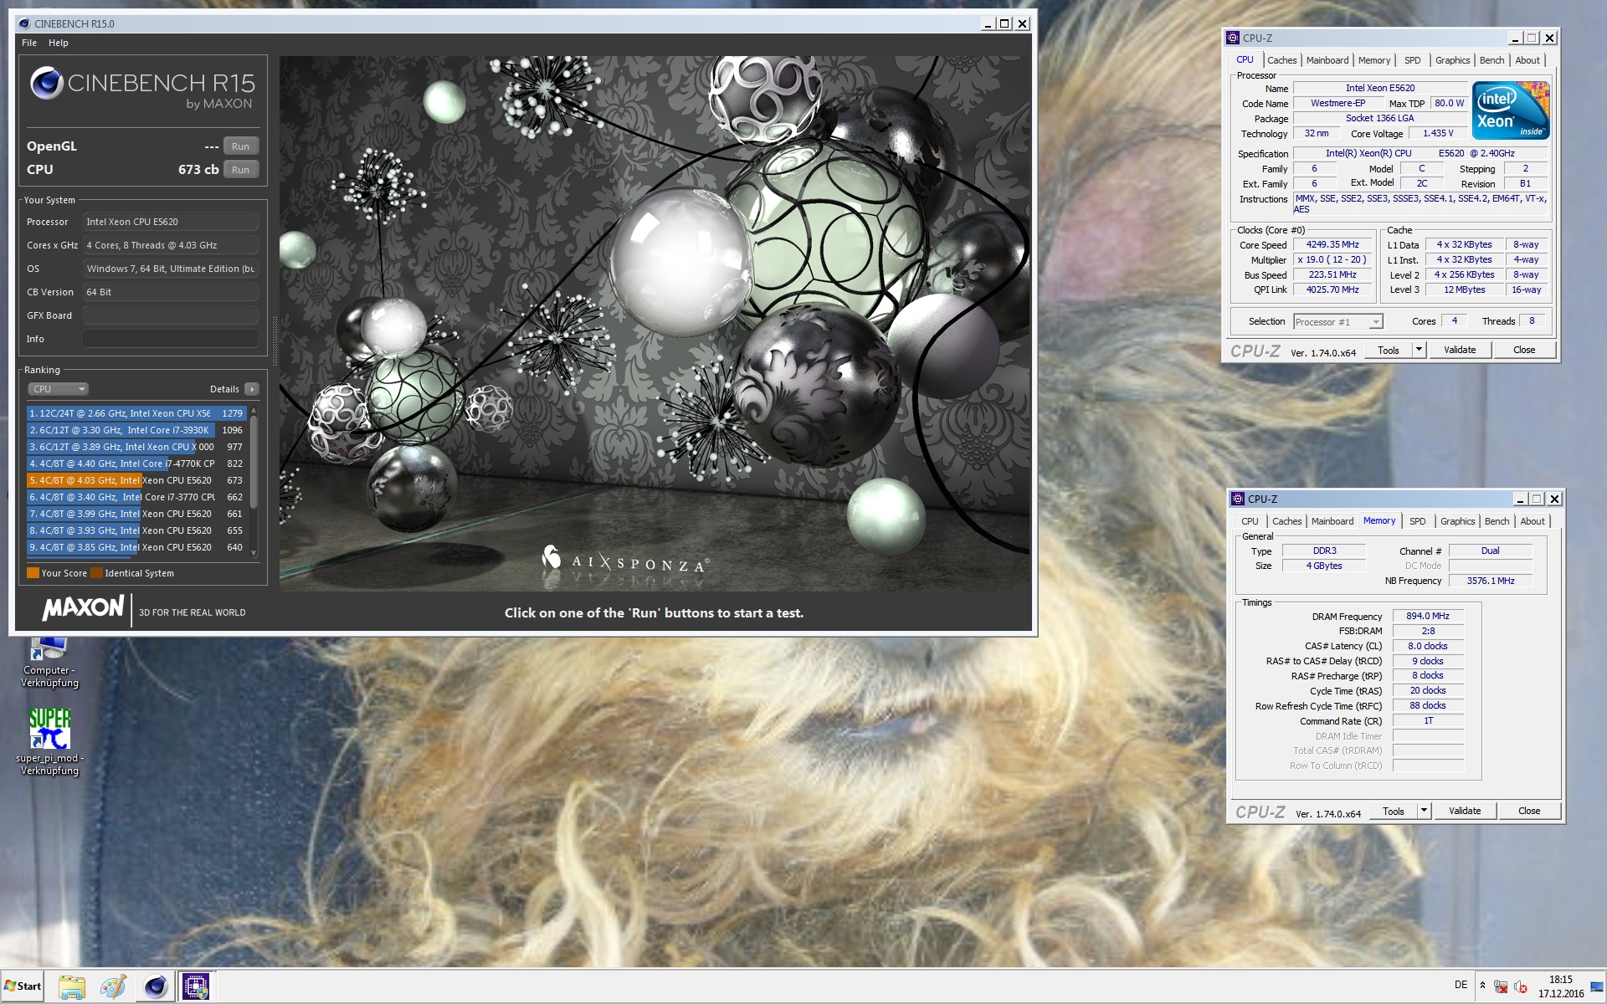Click the network tray icon

pyautogui.click(x=1500, y=986)
